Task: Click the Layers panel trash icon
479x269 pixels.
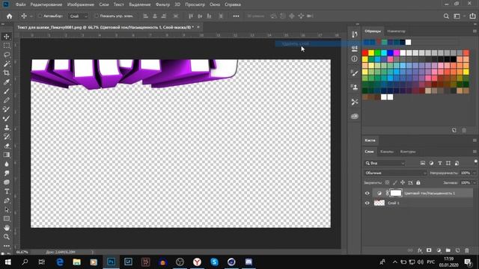Action: tap(467, 250)
